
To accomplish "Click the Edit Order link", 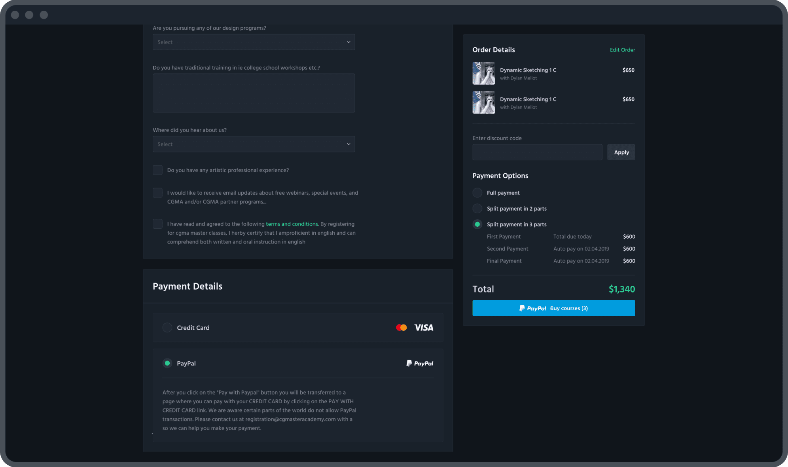I will [622, 50].
